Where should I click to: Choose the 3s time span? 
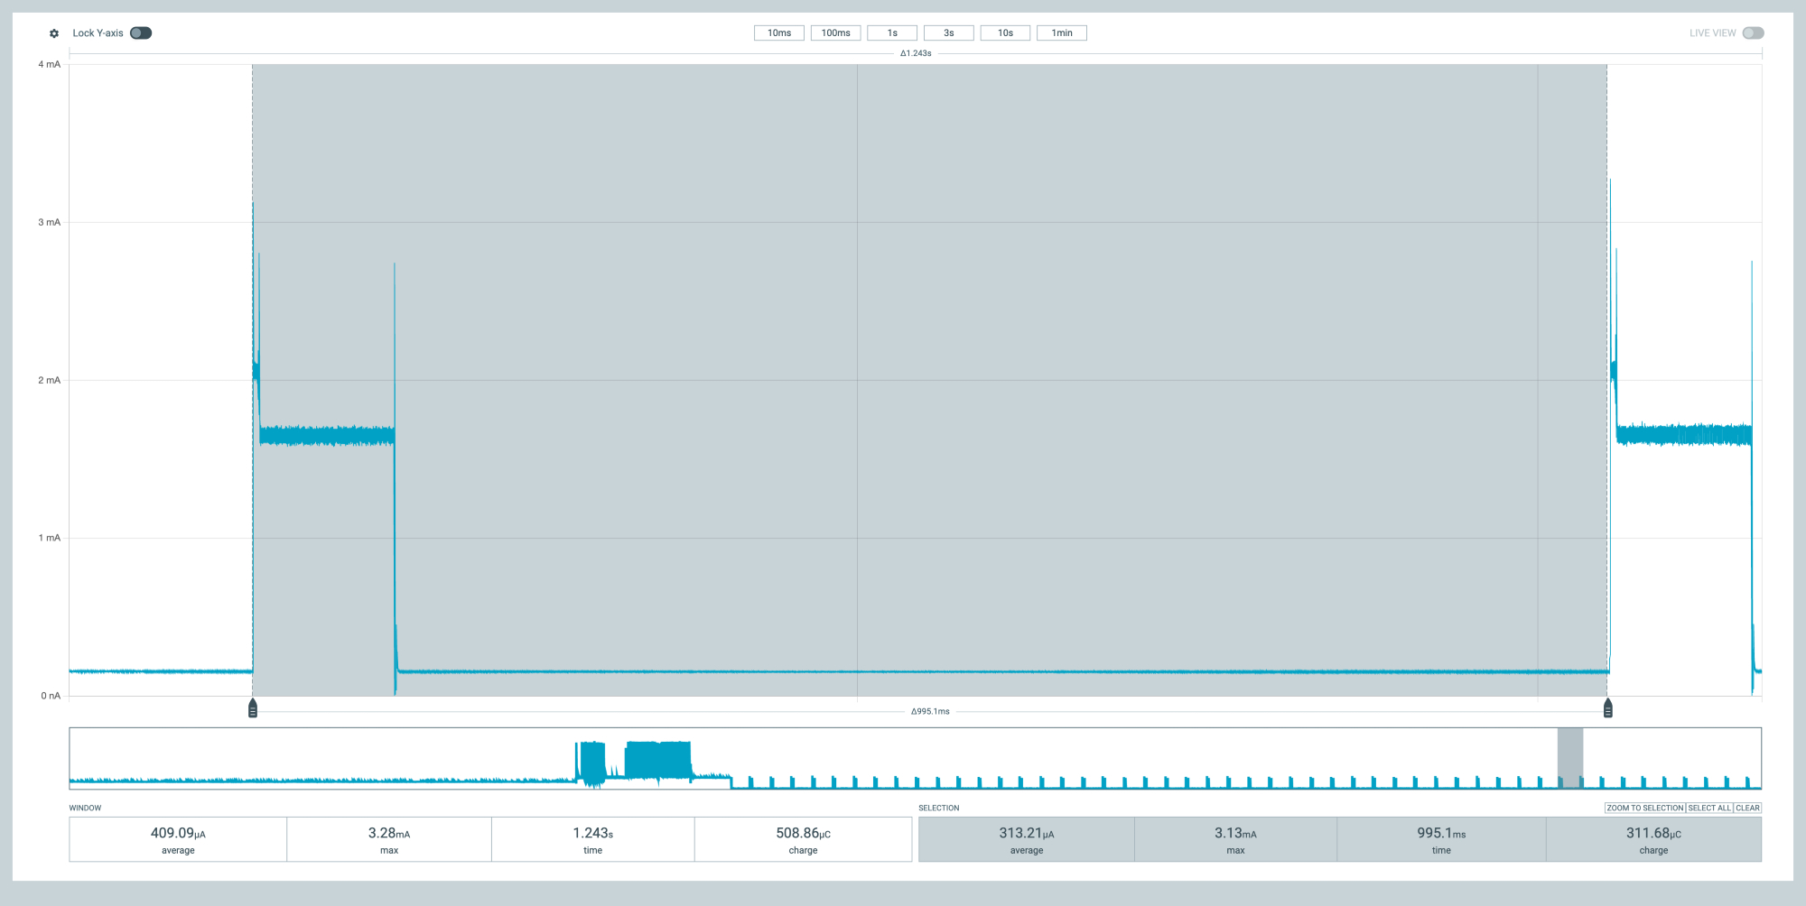click(948, 33)
